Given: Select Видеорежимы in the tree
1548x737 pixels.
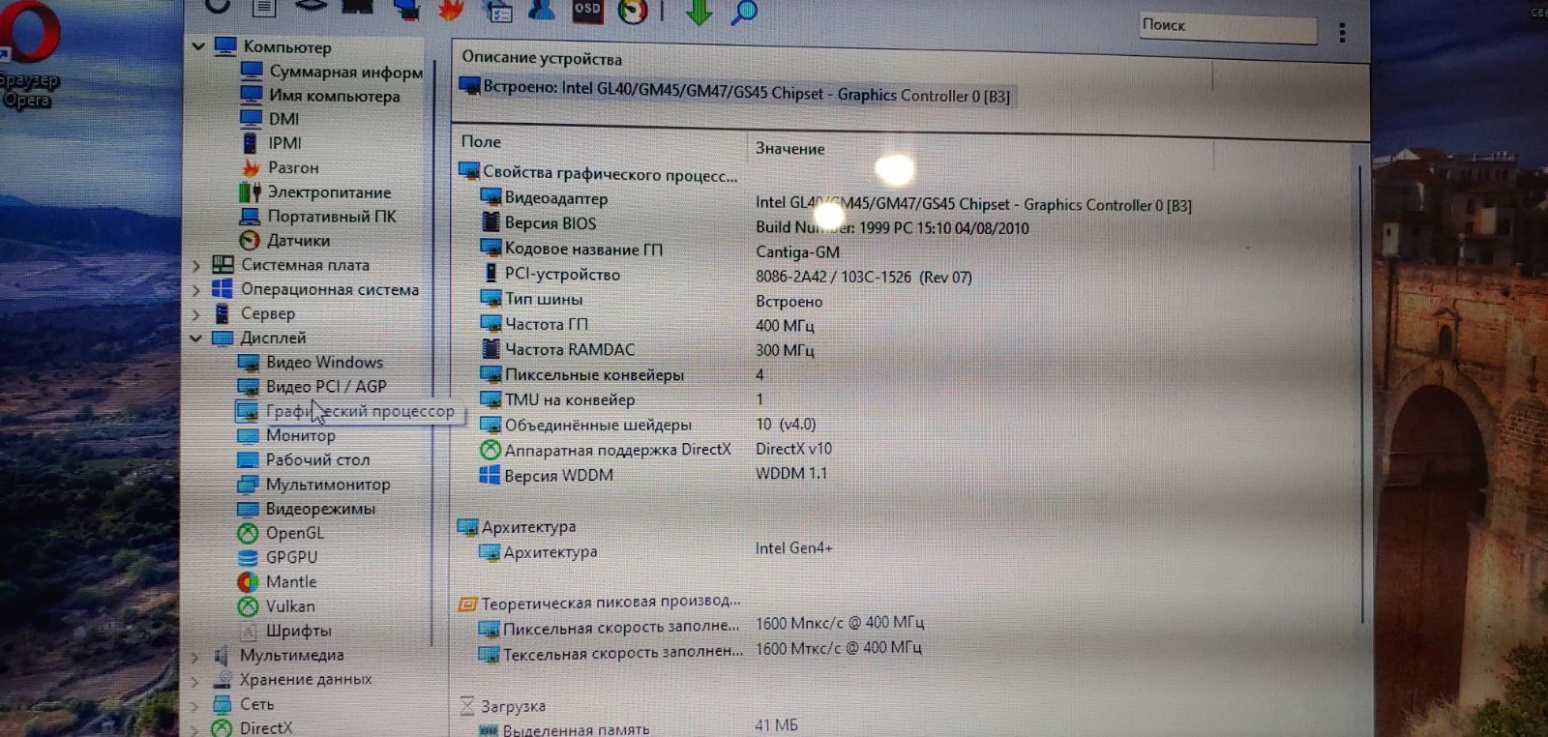Looking at the screenshot, I should click(307, 508).
